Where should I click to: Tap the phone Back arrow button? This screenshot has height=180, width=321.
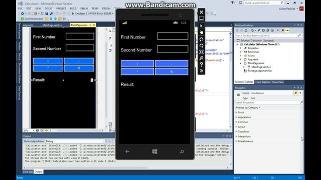point(127,151)
